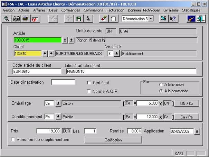Click the blank new page icon

(x=113, y=19)
